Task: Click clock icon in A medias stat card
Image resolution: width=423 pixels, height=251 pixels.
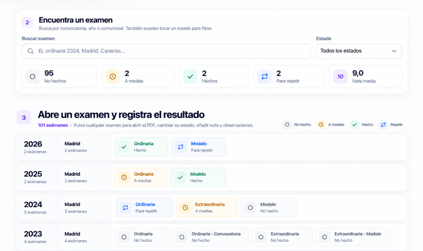Action: click(x=113, y=76)
